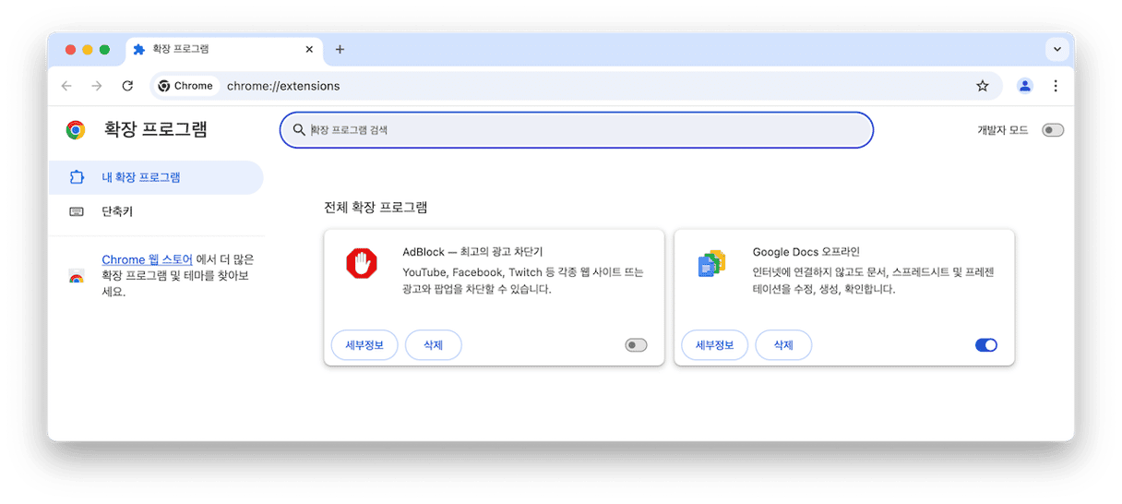Image resolution: width=1122 pixels, height=504 pixels.
Task: Open the Chrome profile avatar icon
Action: pyautogui.click(x=1025, y=86)
